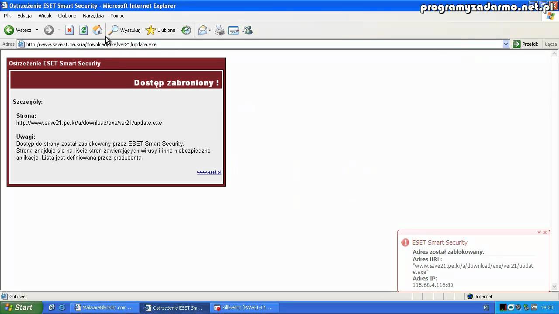Viewport: 559px width, 314px height.
Task: Expand the Mail button dropdown arrow
Action: [210, 30]
